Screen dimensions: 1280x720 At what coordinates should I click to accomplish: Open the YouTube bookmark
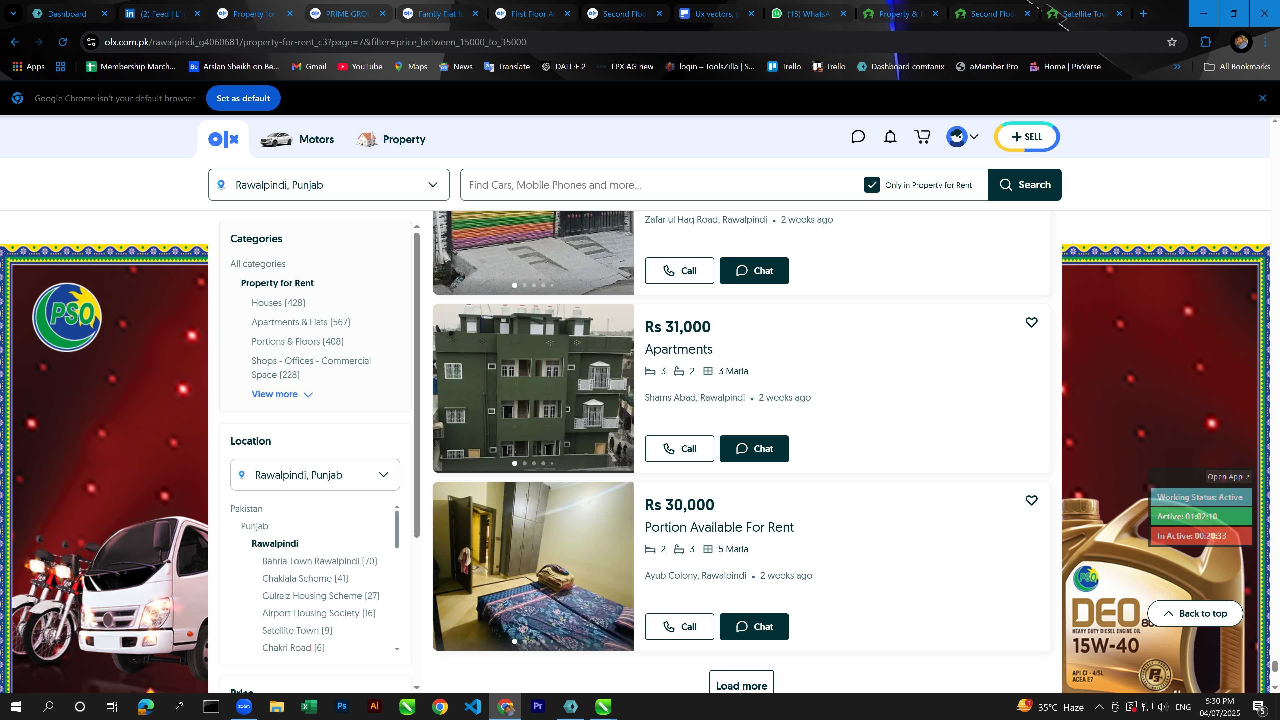[360, 67]
